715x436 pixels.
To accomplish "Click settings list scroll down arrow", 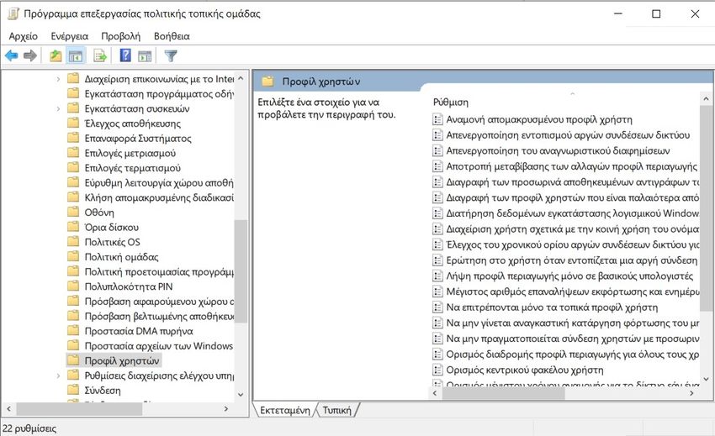I will [x=706, y=379].
